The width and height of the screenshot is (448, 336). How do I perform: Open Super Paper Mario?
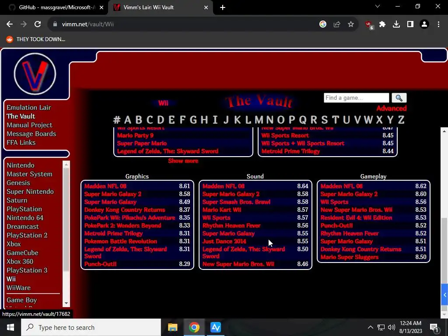142,143
